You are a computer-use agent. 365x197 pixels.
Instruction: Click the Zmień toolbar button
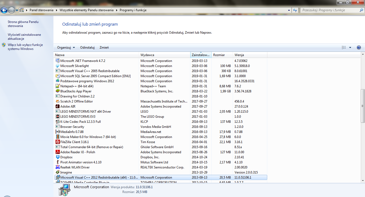(104, 48)
